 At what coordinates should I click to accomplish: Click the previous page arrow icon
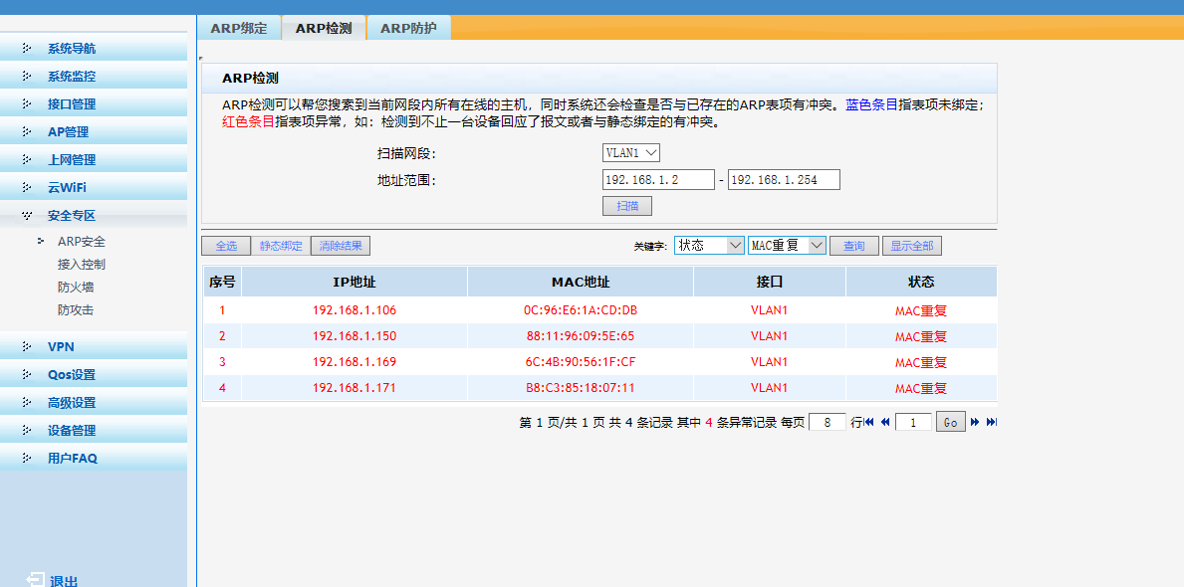(x=884, y=423)
